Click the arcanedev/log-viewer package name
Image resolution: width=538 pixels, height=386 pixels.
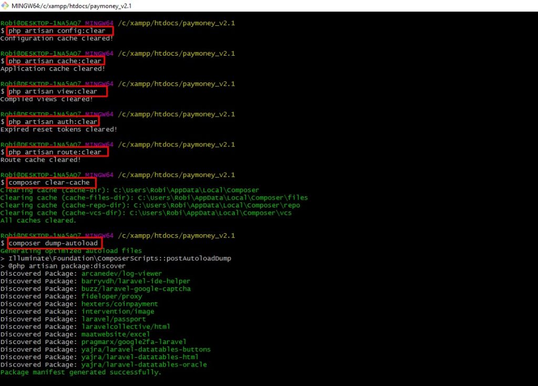click(x=121, y=274)
